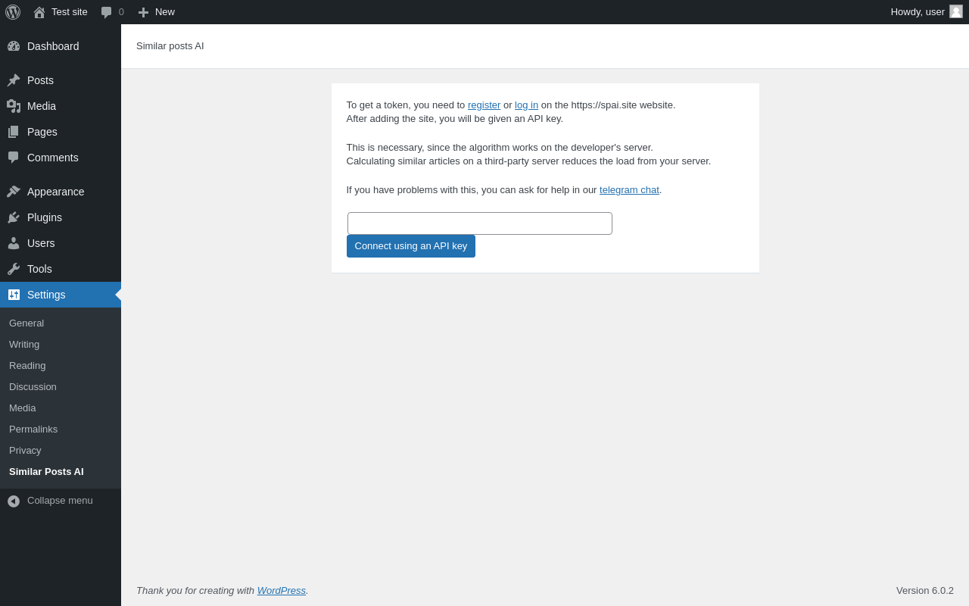Go to Discussion settings
969x606 pixels.
[61, 387]
